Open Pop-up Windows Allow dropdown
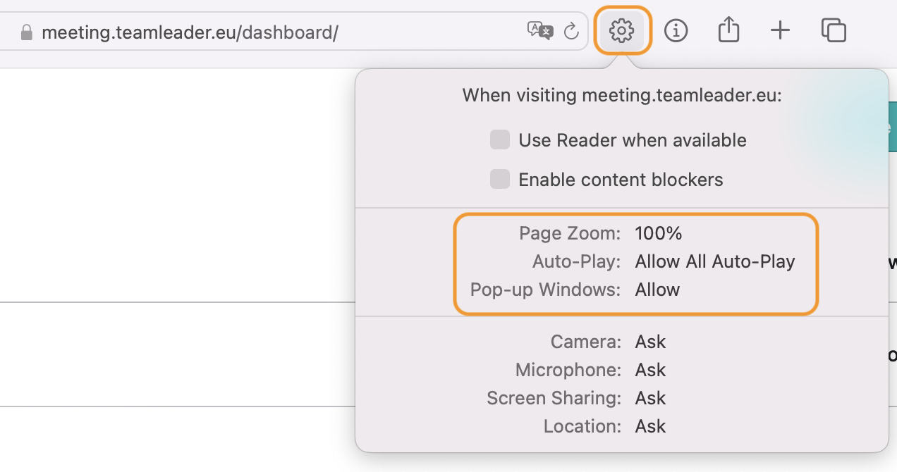 tap(657, 290)
